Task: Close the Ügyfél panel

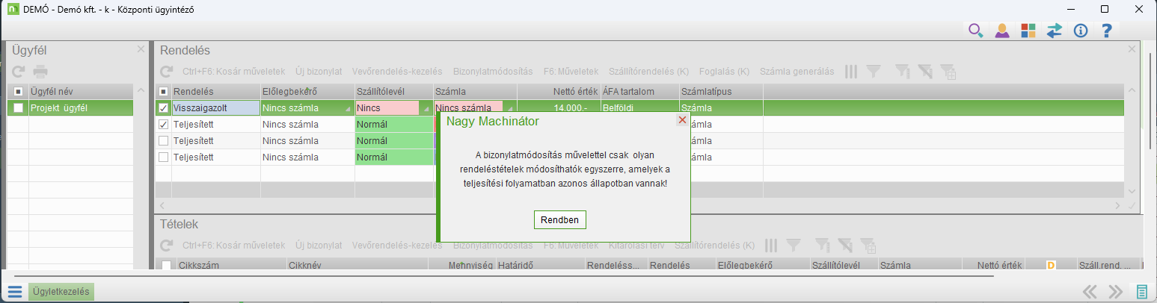Action: tap(141, 49)
